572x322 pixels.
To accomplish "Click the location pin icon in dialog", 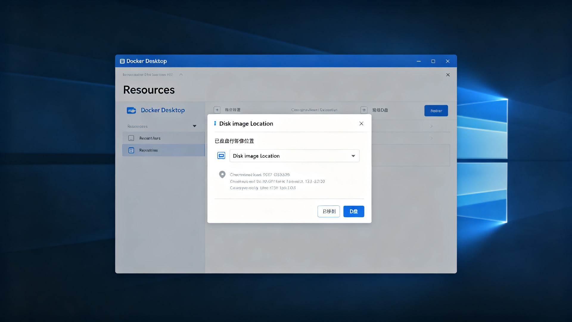I will [222, 174].
